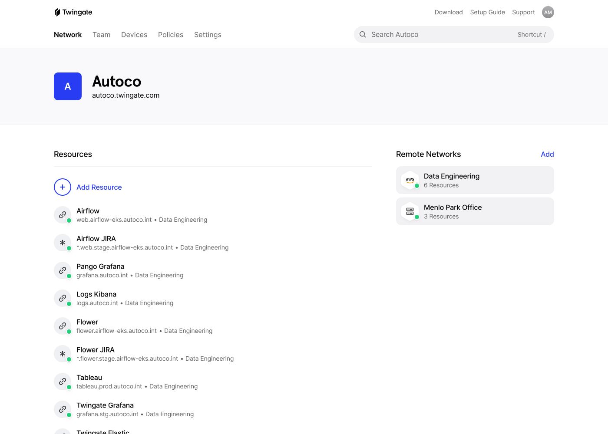The width and height of the screenshot is (608, 434).
Task: Click the Download link
Action: [x=449, y=12]
